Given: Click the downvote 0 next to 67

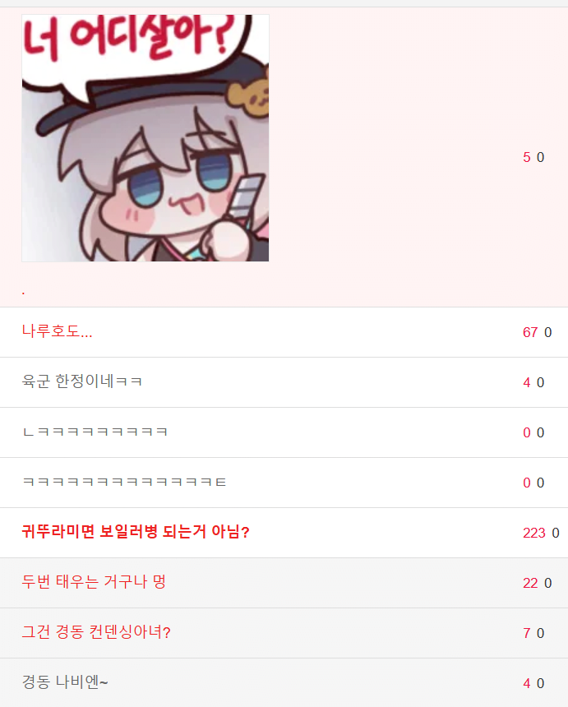Looking at the screenshot, I should [x=548, y=332].
